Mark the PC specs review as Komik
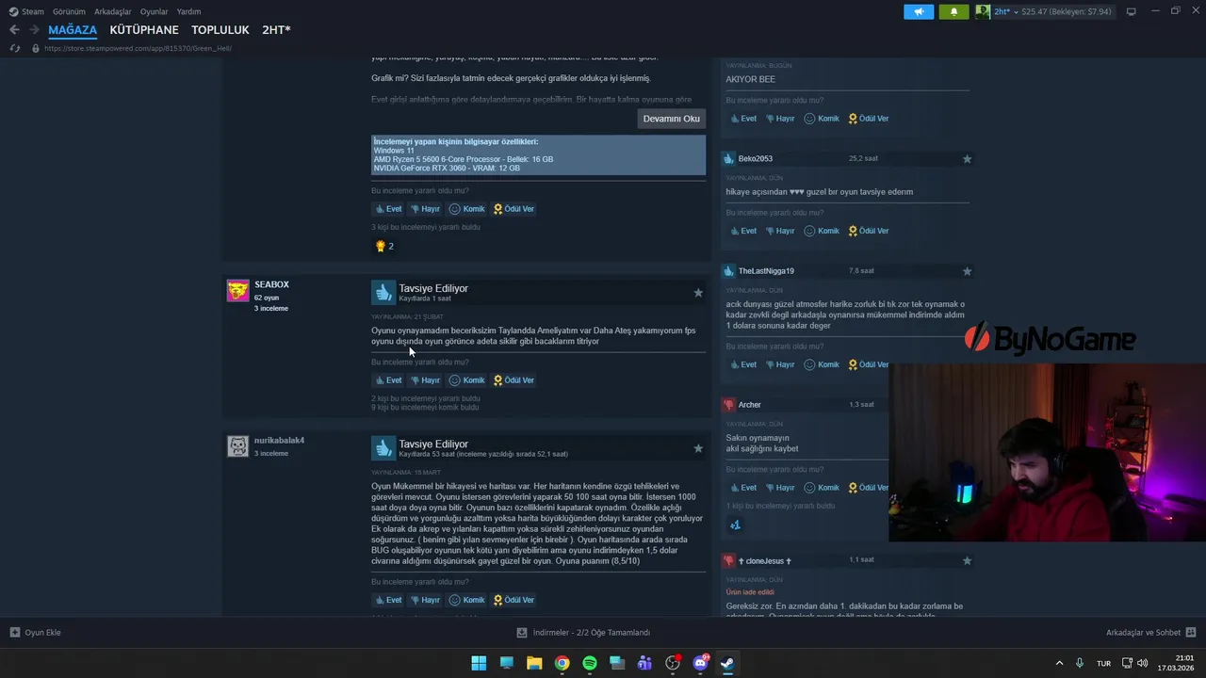 466,209
